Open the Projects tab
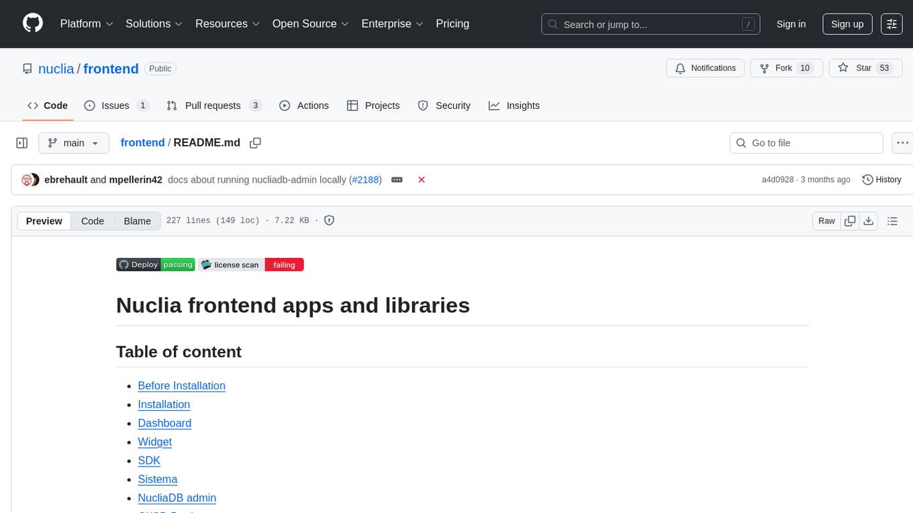This screenshot has height=513, width=913. point(373,105)
